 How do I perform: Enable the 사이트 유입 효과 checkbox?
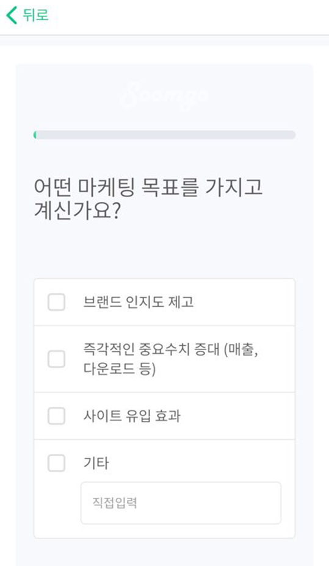(56, 416)
